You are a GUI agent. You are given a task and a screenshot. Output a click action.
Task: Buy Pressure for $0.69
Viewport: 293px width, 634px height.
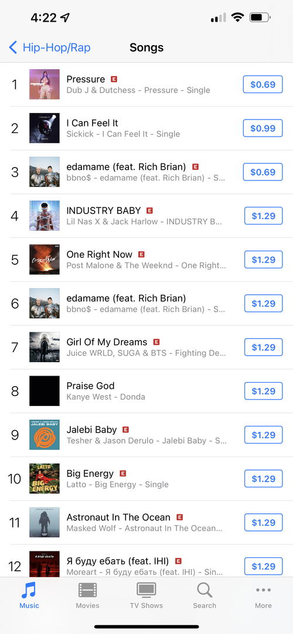coord(263,84)
